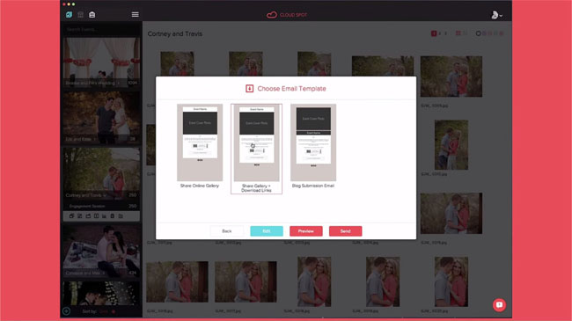Click the circle color filter icon
This screenshot has width=572, height=321.
click(478, 33)
